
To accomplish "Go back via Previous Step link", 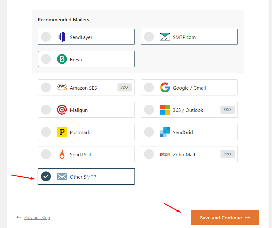I will (x=37, y=217).
